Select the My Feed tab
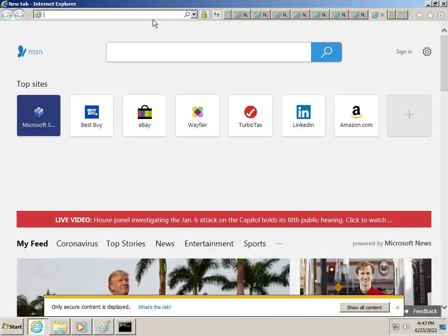The image size is (448, 336). [x=32, y=244]
